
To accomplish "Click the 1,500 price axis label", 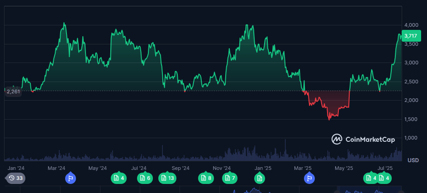I will point(411,119).
